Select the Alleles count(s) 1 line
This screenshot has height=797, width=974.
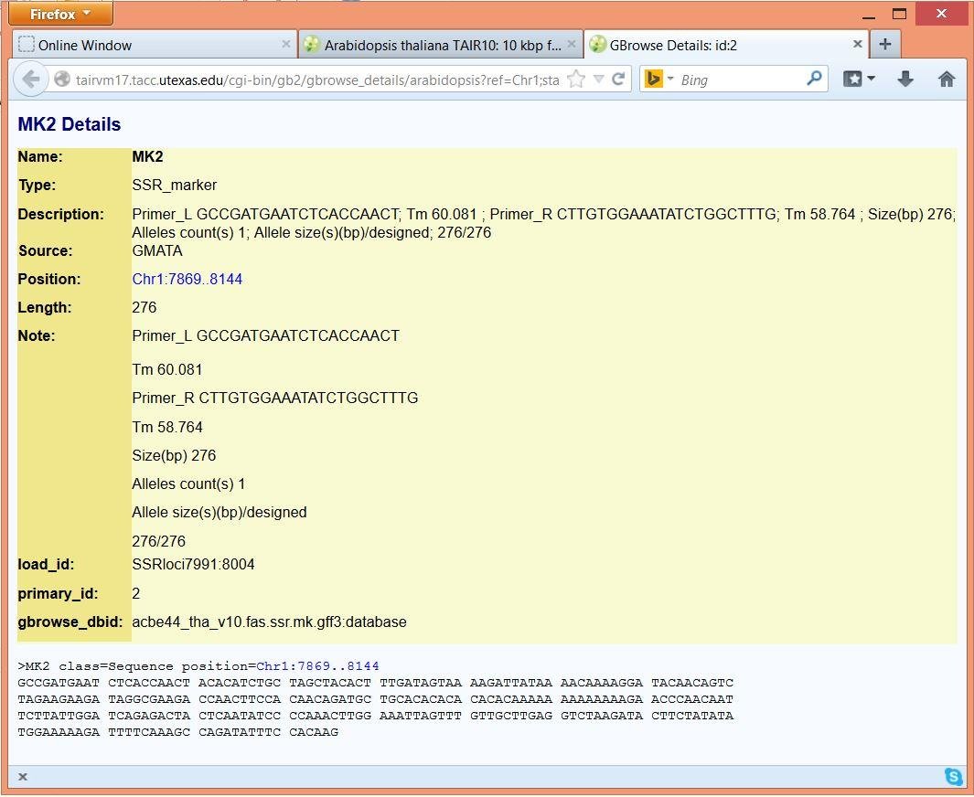click(188, 484)
